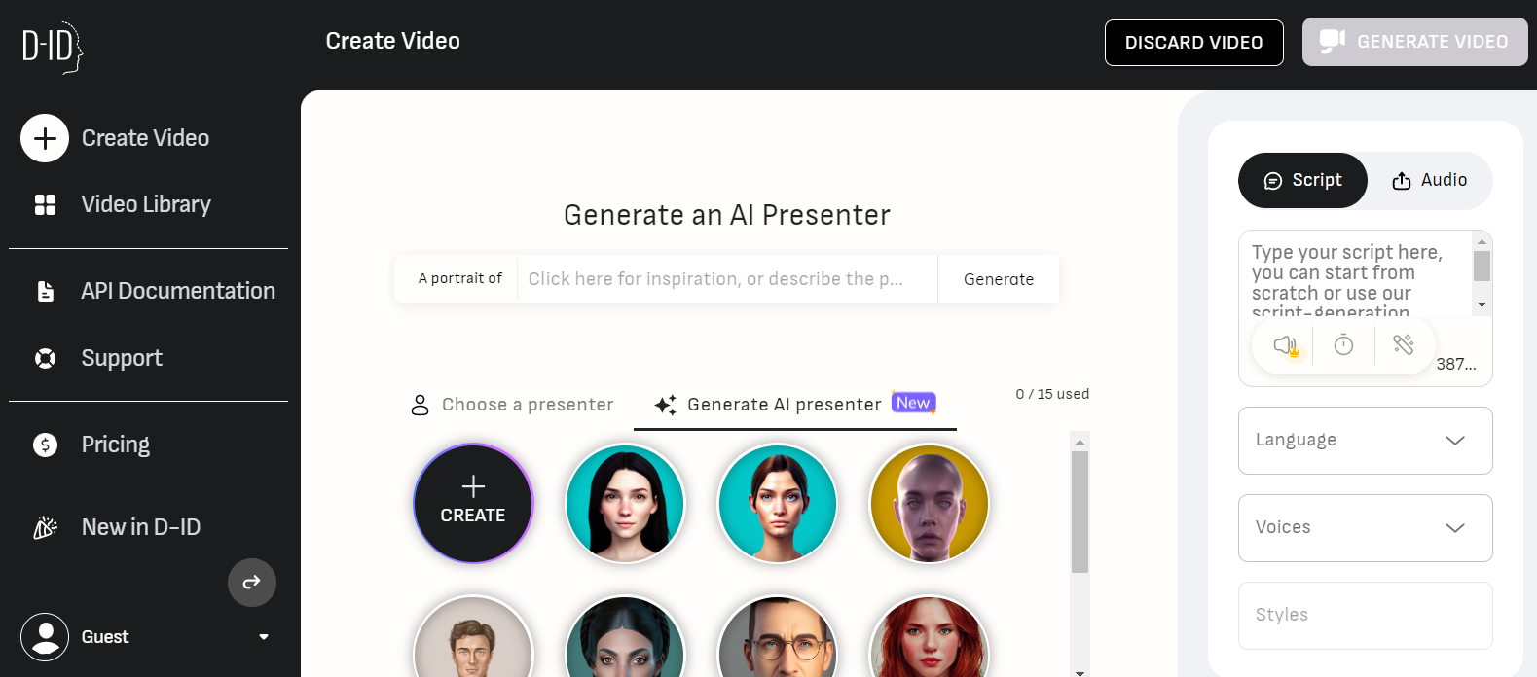Expand the Guest account menu arrow

tap(264, 637)
